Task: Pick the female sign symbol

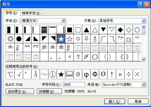Action: pyautogui.click(x=86, y=39)
